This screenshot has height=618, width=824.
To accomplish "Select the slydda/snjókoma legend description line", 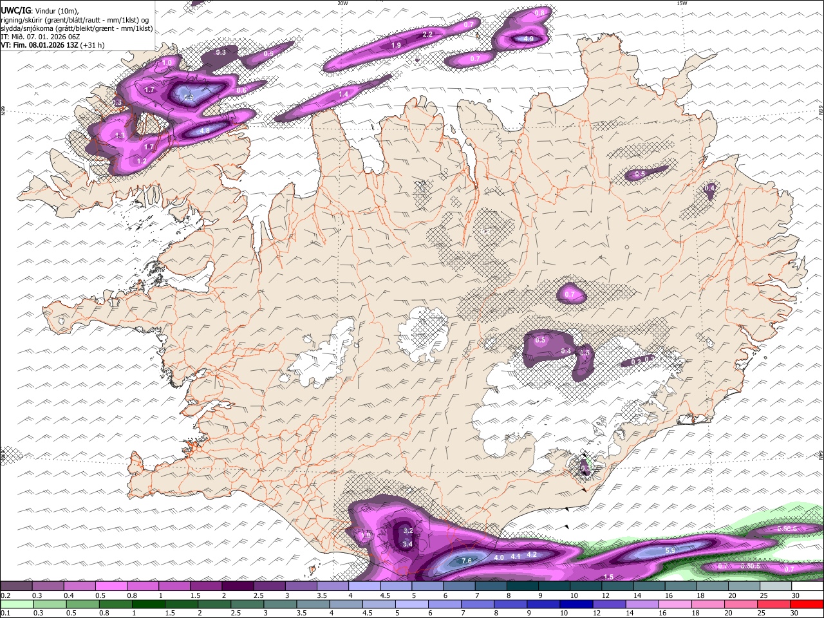I will (77, 28).
